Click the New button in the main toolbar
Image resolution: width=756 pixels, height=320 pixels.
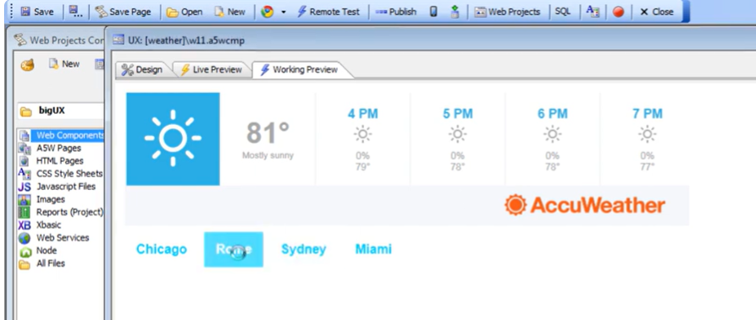pyautogui.click(x=229, y=12)
